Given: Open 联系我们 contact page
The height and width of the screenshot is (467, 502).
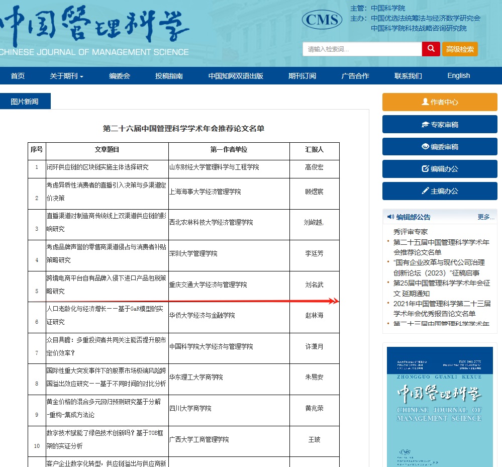Looking at the screenshot, I should pos(408,76).
